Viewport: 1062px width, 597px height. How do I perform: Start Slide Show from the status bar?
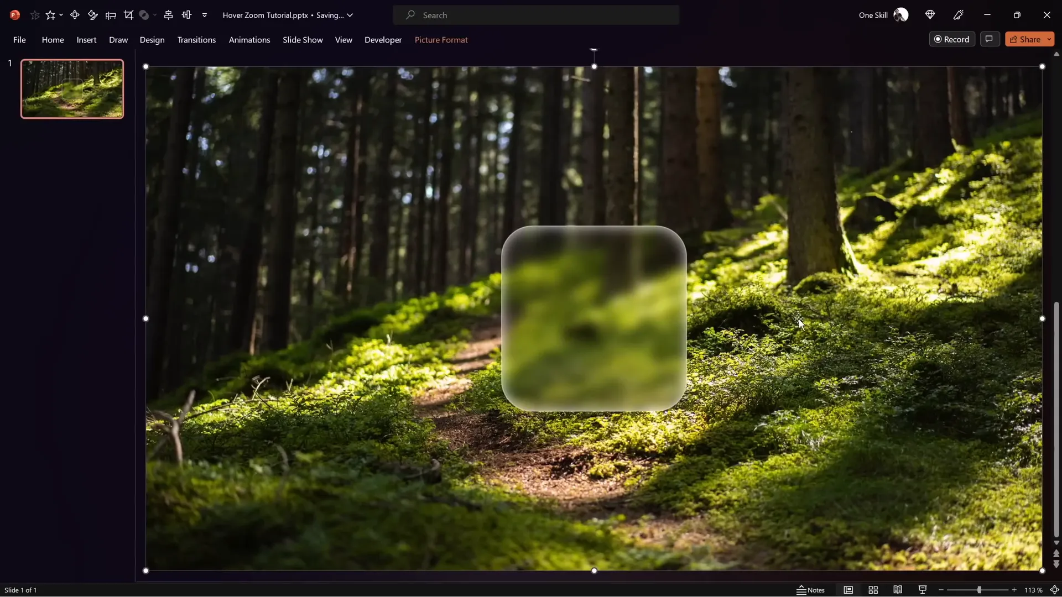click(923, 590)
